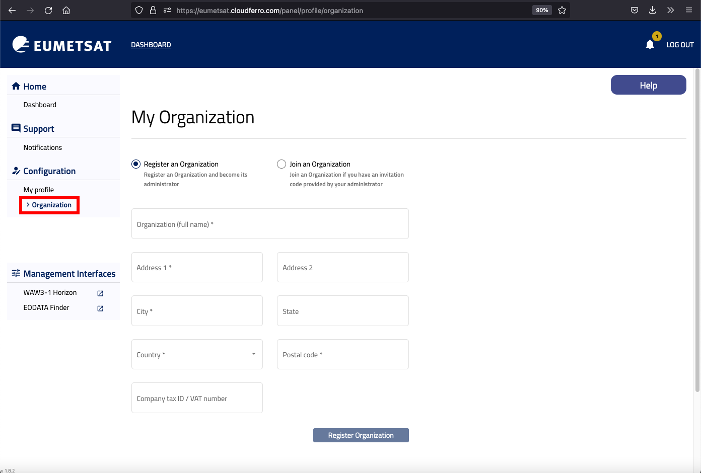This screenshot has height=473, width=701.
Task: Open notifications bell icon
Action: click(x=650, y=45)
